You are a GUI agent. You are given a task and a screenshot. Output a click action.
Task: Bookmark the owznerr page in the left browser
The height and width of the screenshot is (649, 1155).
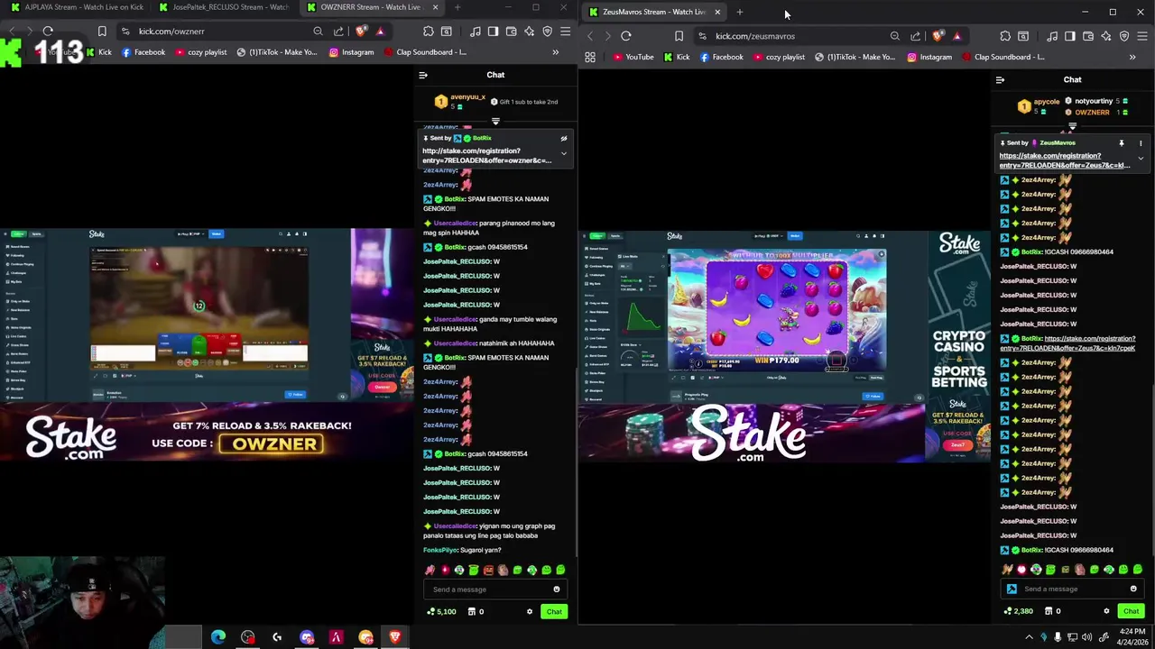[102, 31]
